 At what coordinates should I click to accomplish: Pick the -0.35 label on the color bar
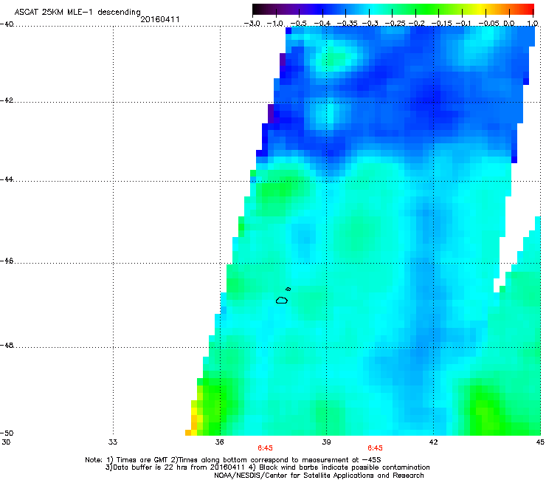pos(346,24)
